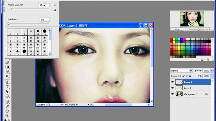Open the Opacity slider arrow
The height and width of the screenshot is (121, 216).
[212, 71]
